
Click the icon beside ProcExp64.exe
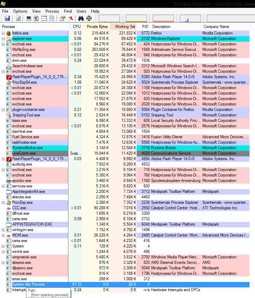[x=9, y=83]
